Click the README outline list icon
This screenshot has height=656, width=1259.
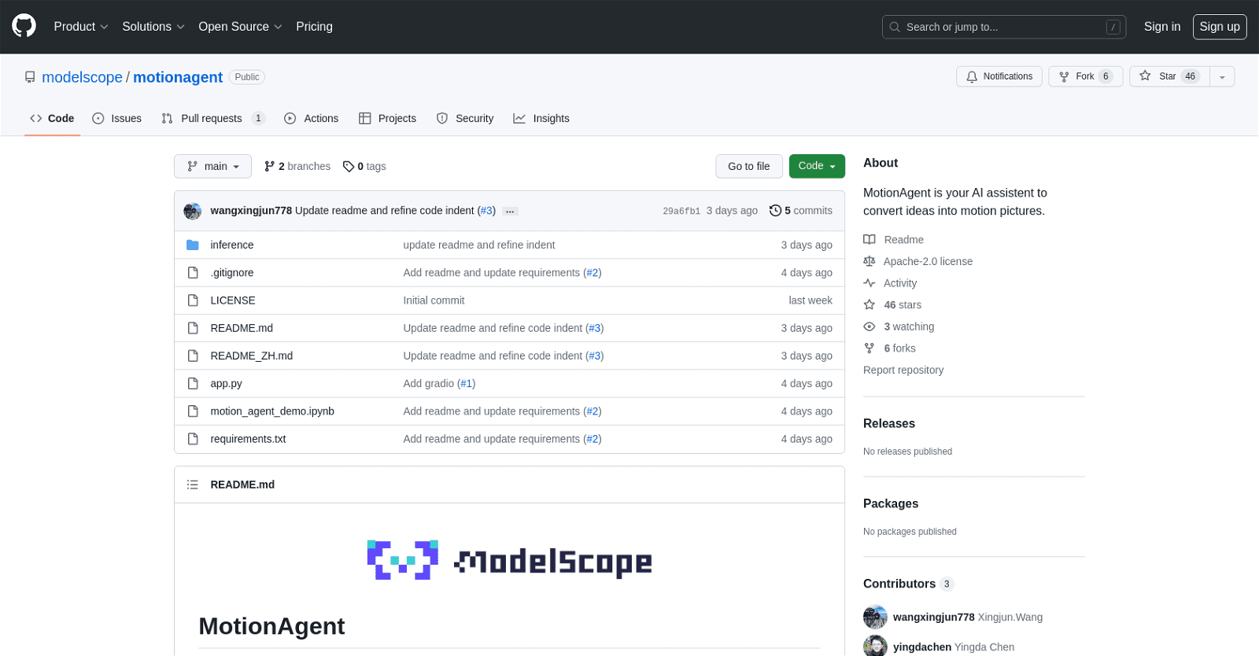pos(193,485)
